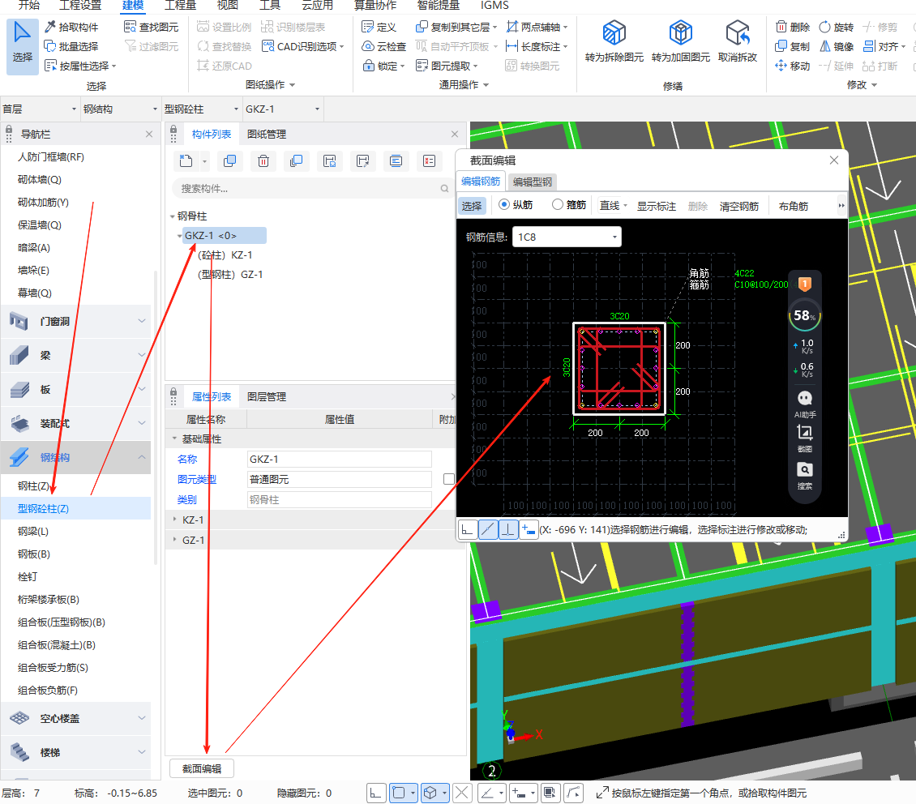Open the 首层 floor dropdown

click(39, 109)
